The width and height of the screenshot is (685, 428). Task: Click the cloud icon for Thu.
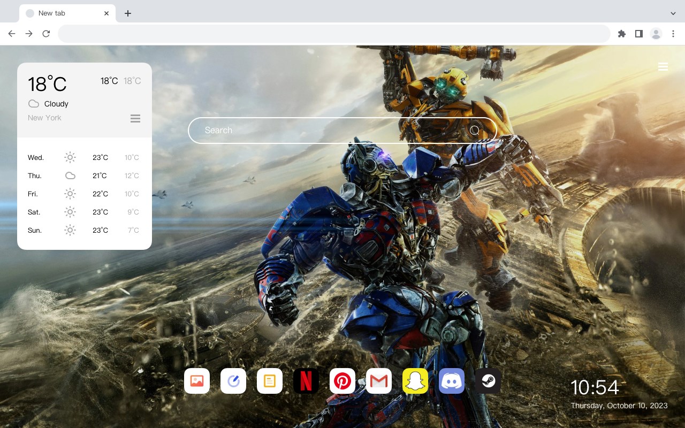click(70, 175)
